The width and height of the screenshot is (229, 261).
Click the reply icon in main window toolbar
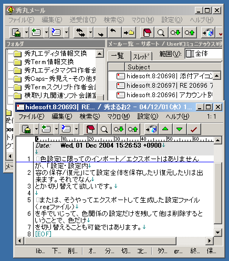coord(36,33)
